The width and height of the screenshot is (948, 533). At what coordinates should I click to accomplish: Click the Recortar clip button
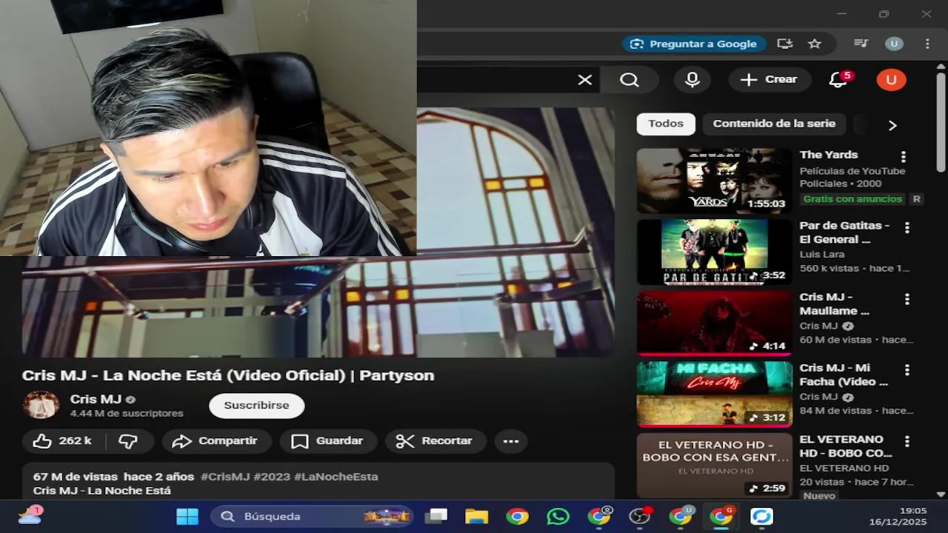435,441
